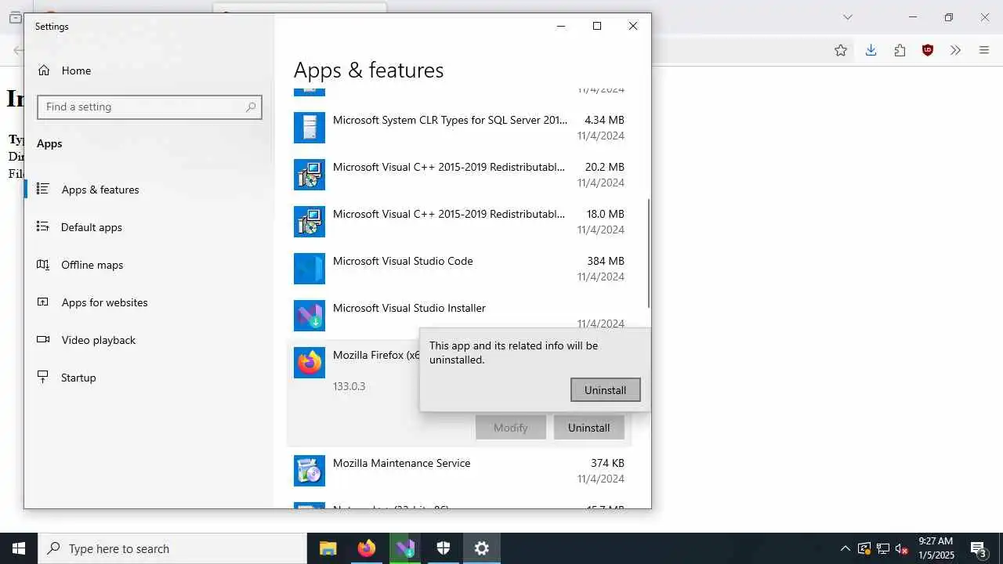
Task: Select Apps & features in sidebar
Action: 100,190
